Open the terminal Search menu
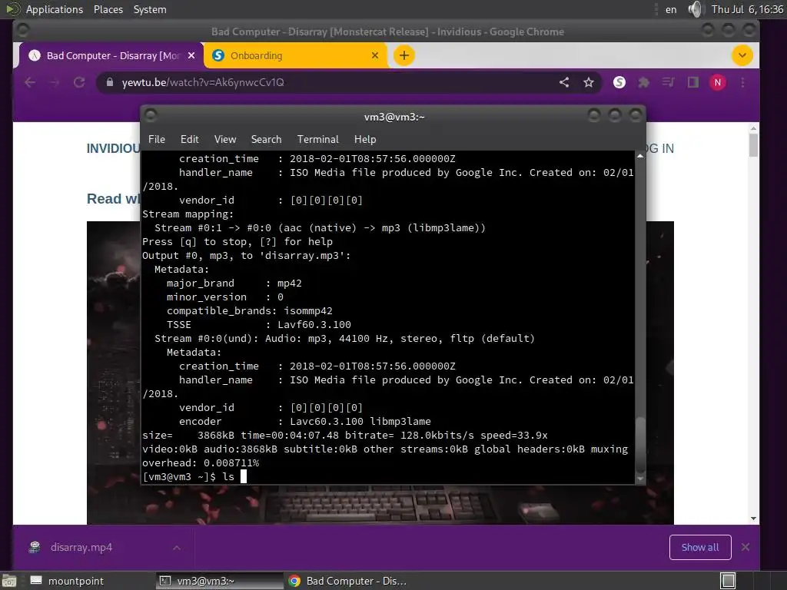 click(266, 140)
